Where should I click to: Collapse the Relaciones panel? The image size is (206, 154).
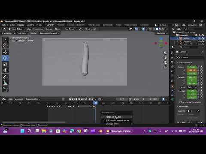(183, 107)
